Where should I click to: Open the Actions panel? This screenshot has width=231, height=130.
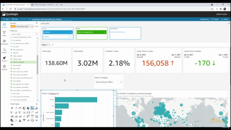pos(4,51)
